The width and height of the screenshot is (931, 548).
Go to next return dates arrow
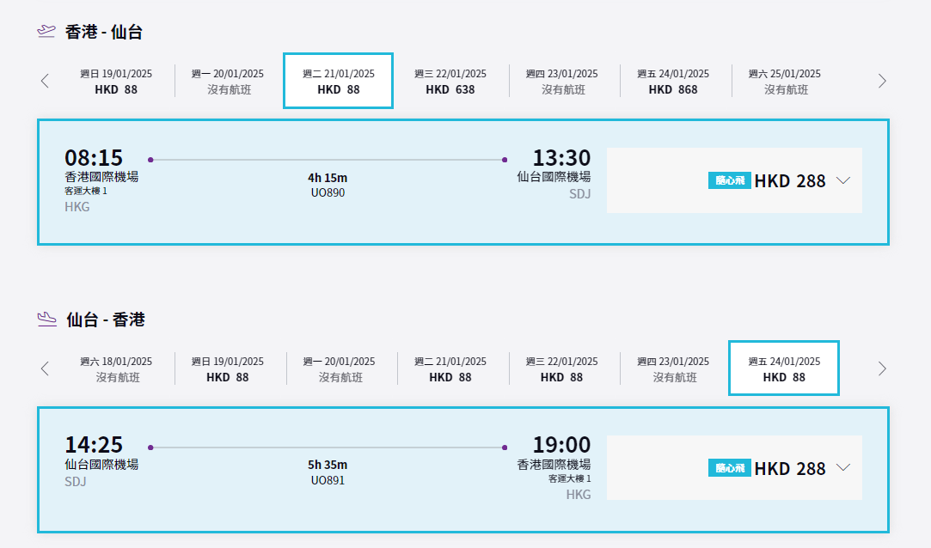[x=882, y=368]
